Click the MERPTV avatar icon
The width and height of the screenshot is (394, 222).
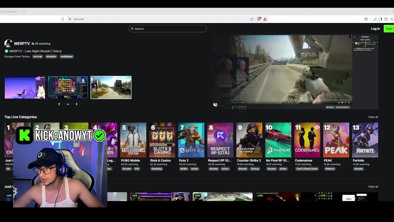[8, 43]
